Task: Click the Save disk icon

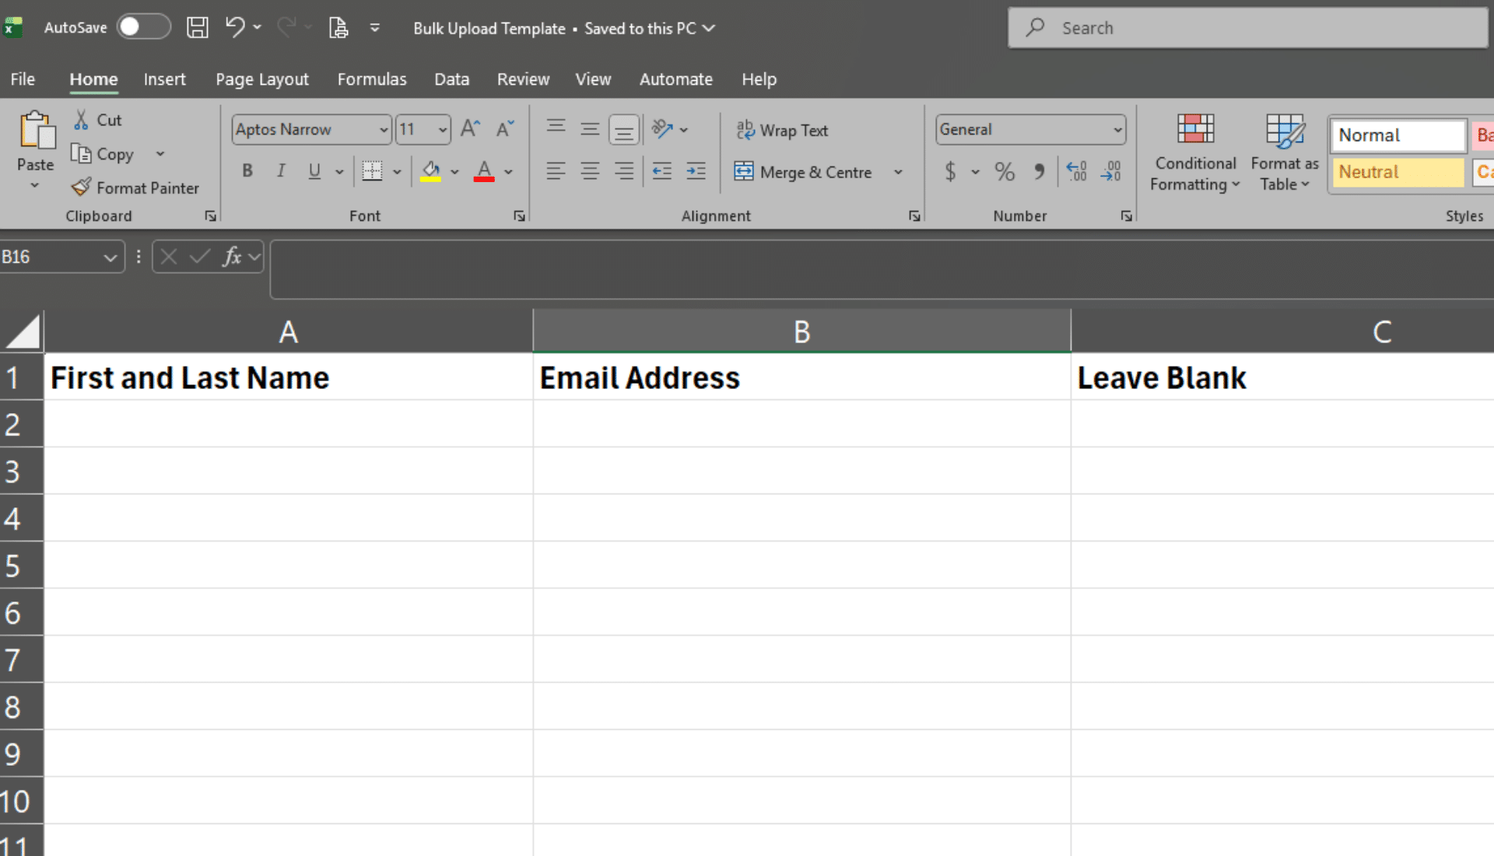Action: tap(198, 27)
